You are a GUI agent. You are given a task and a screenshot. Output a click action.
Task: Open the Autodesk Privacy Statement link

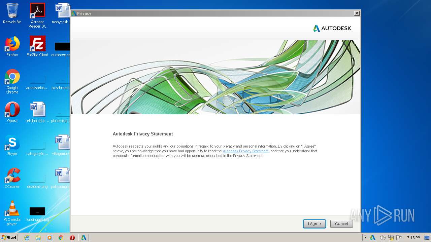[x=245, y=151]
